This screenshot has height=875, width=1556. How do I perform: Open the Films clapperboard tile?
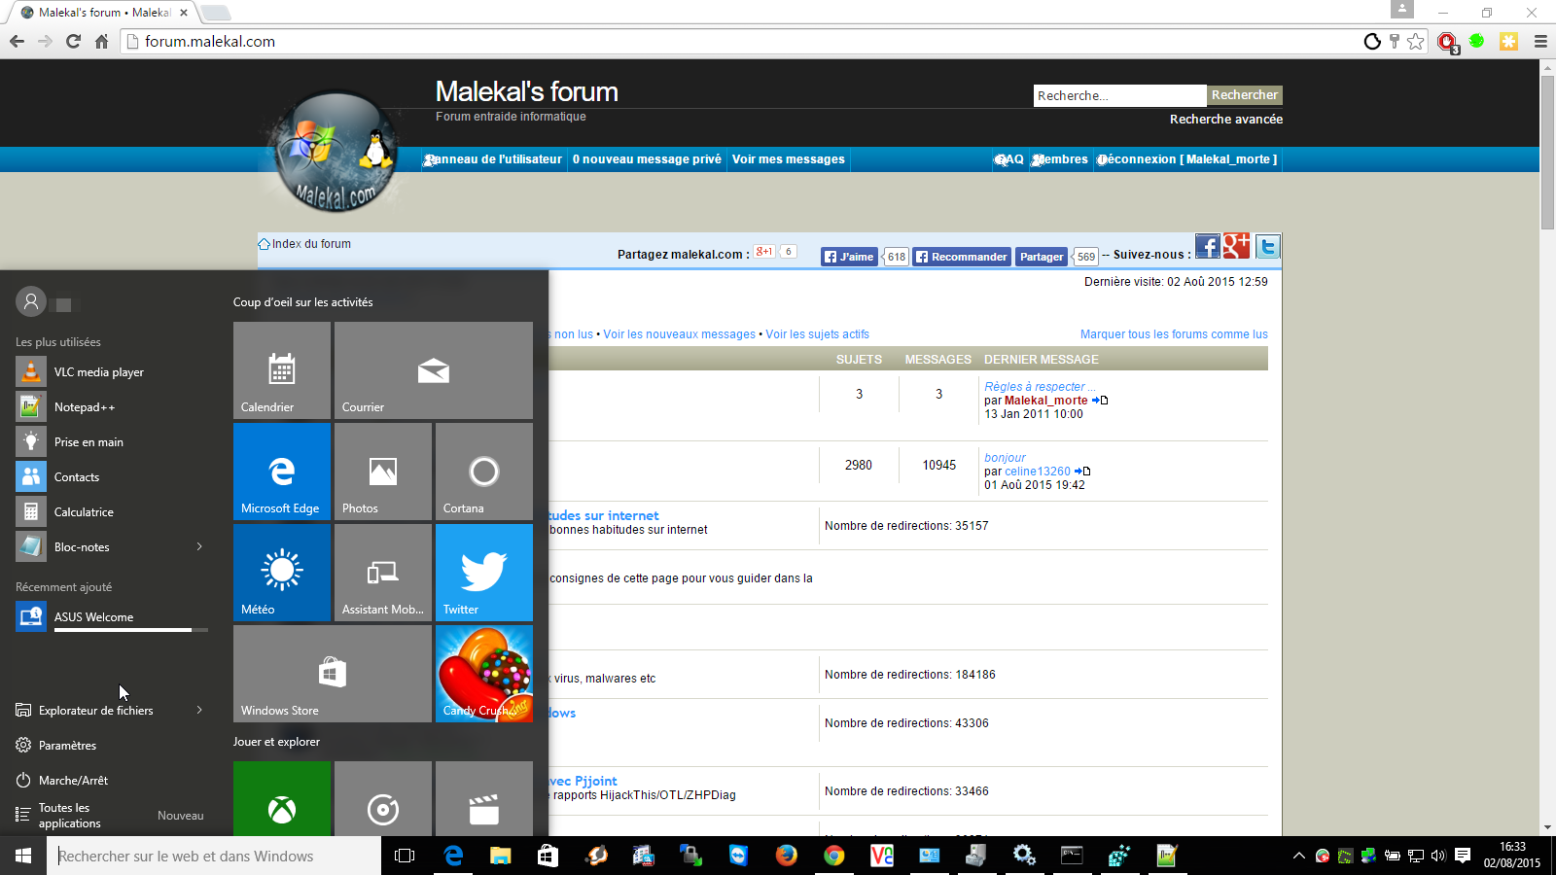484,799
